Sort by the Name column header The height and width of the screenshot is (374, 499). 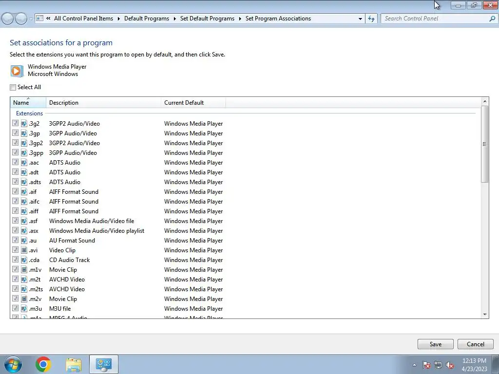click(x=28, y=102)
